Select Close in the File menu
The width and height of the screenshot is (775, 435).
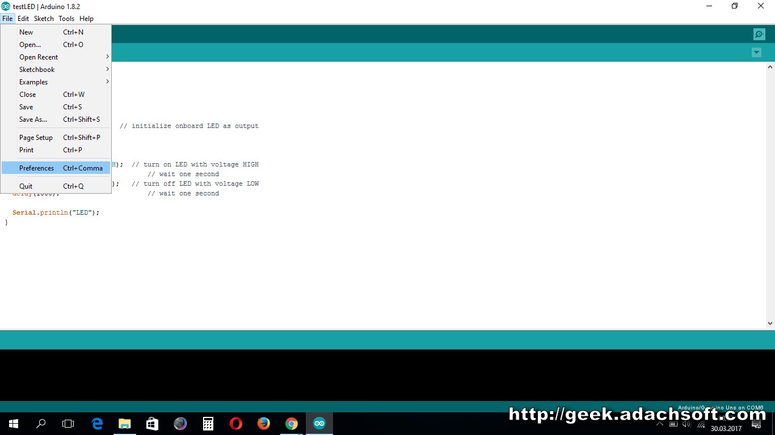pyautogui.click(x=56, y=95)
